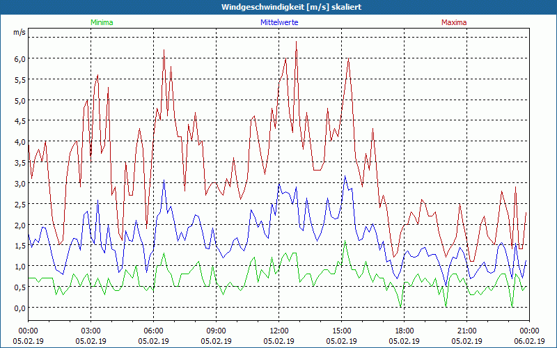Image resolution: width=557 pixels, height=348 pixels.
Task: Click the green Minima peak just after 15:00
Action: pos(345,241)
